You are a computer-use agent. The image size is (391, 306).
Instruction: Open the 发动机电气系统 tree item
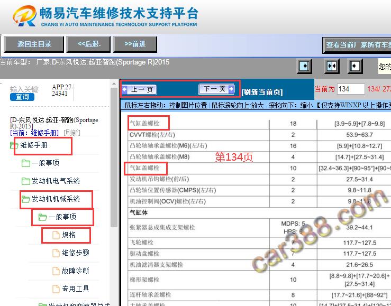pos(56,181)
